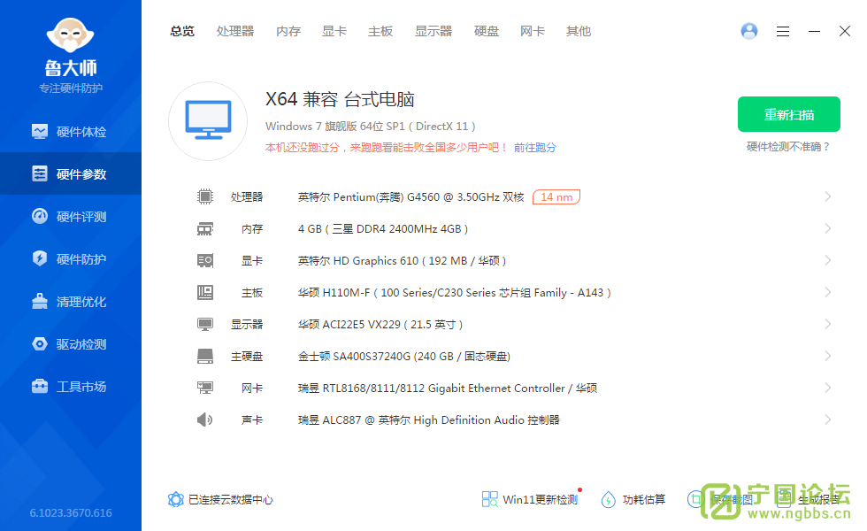The height and width of the screenshot is (531, 867).
Task: Open the user account avatar
Action: click(749, 31)
